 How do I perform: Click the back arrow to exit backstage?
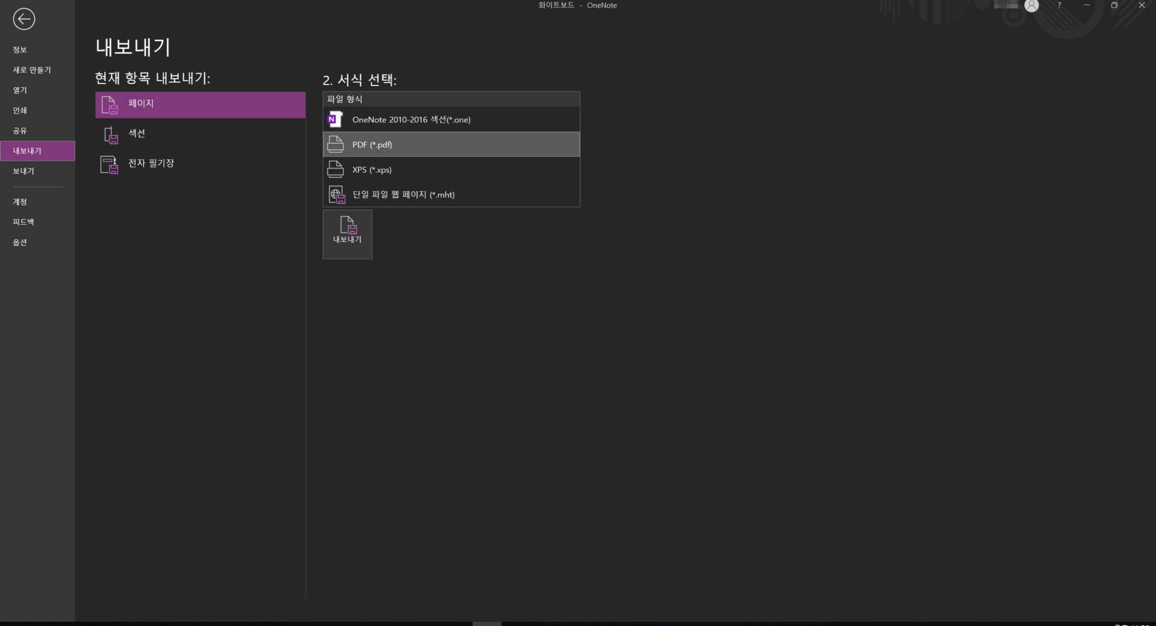(x=23, y=19)
